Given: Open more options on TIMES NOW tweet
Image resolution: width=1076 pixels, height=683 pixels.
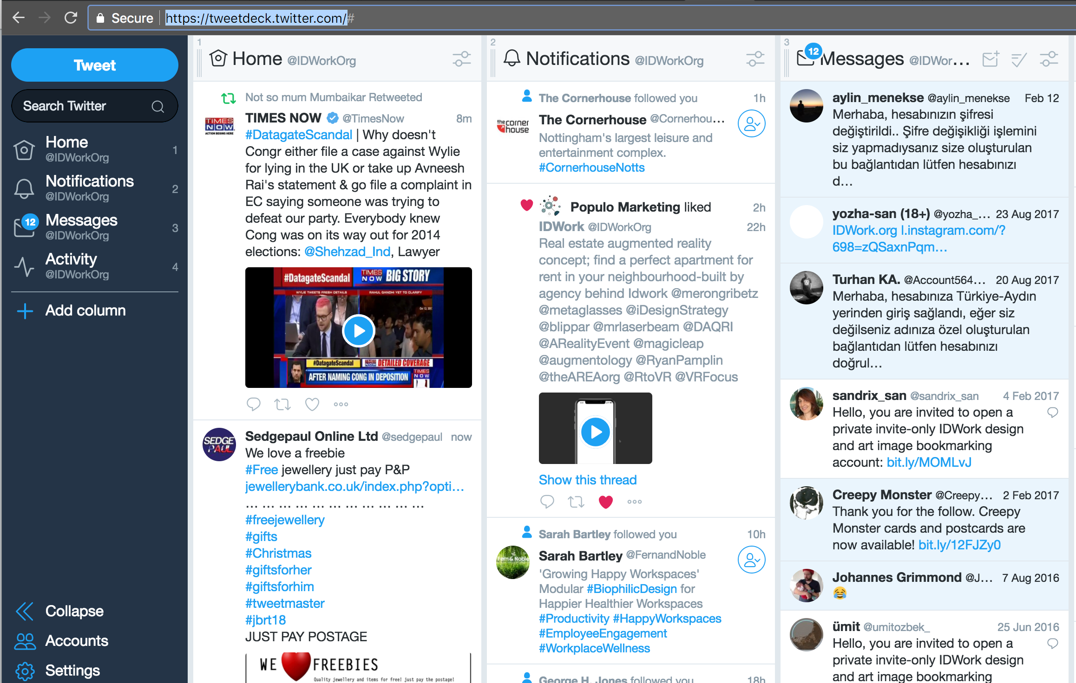Looking at the screenshot, I should [341, 404].
